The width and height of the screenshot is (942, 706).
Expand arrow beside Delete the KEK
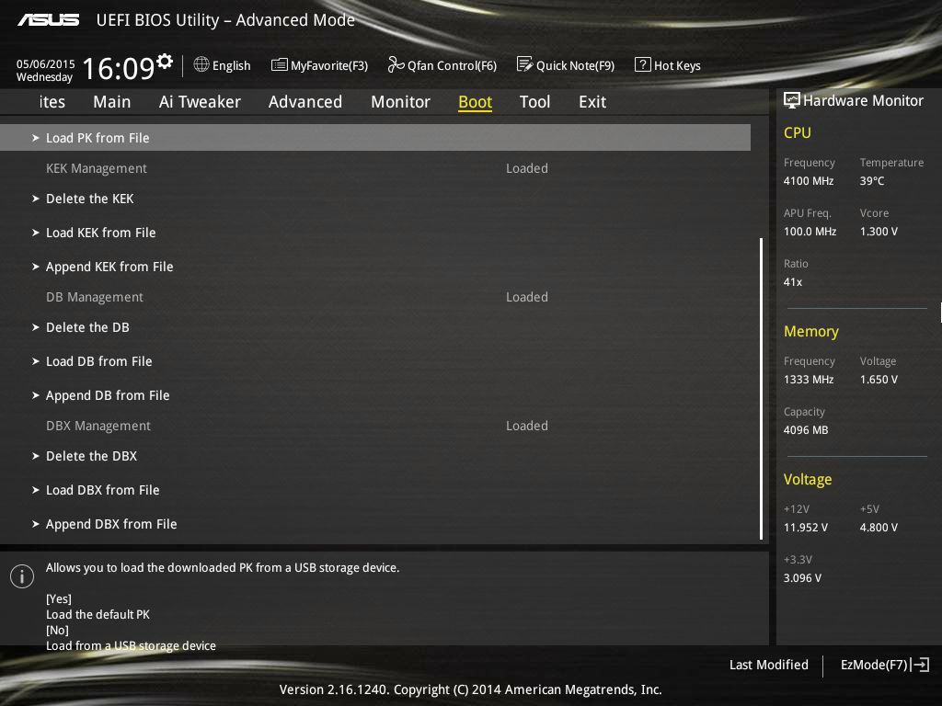coord(36,199)
